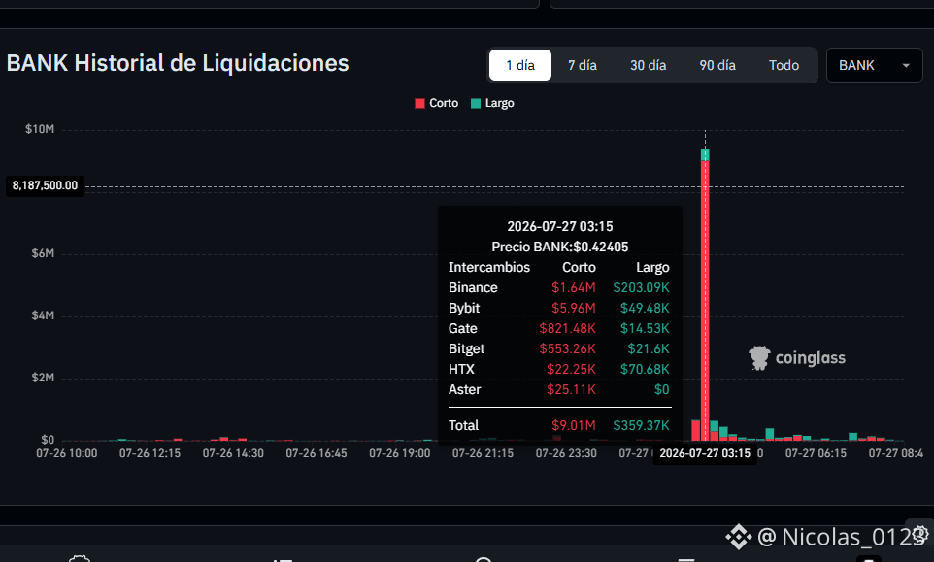Click the 07-26 12:15 x-axis label

(x=150, y=453)
